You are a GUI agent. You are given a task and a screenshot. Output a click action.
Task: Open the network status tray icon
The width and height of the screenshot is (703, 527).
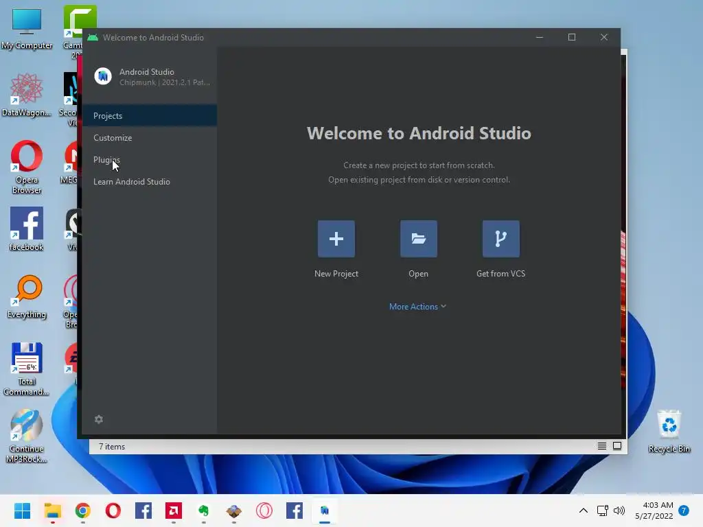coord(603,511)
